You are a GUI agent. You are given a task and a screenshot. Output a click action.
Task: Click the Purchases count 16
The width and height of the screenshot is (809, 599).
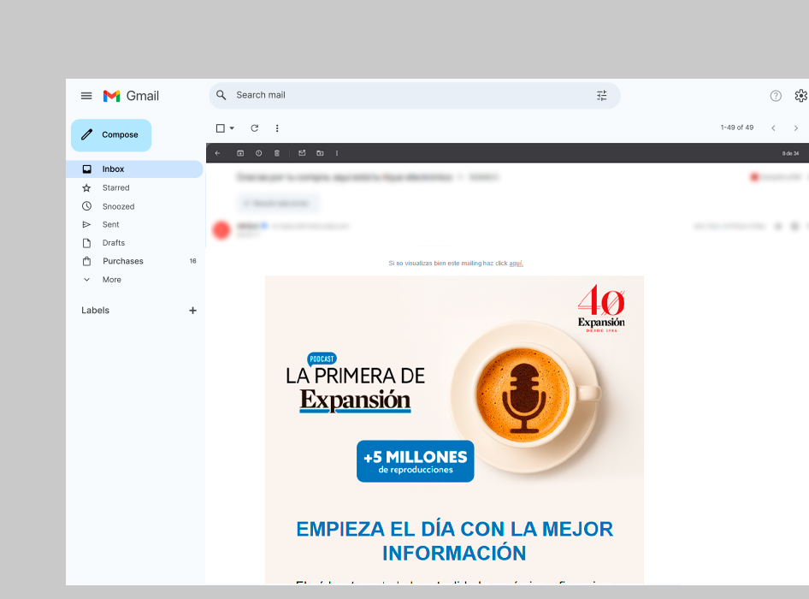click(193, 261)
